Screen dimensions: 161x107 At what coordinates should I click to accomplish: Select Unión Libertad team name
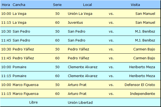(x=80, y=102)
